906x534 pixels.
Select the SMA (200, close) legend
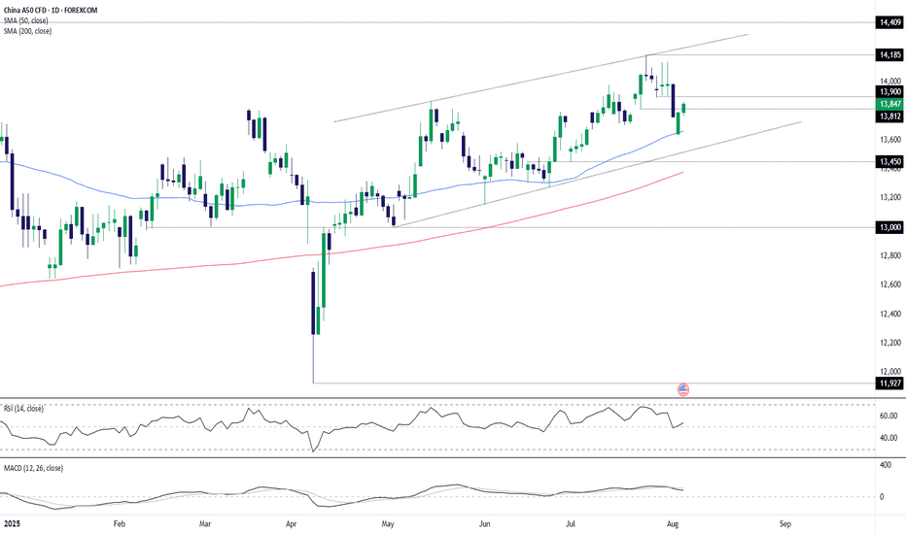[x=28, y=31]
